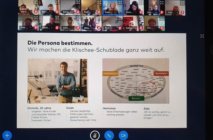Image resolution: width=213 pixels, height=140 pixels.
Task: Unmute the microphone
Action: (x=95, y=135)
